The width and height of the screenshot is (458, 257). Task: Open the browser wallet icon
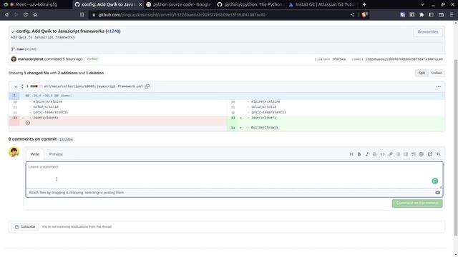click(x=441, y=14)
